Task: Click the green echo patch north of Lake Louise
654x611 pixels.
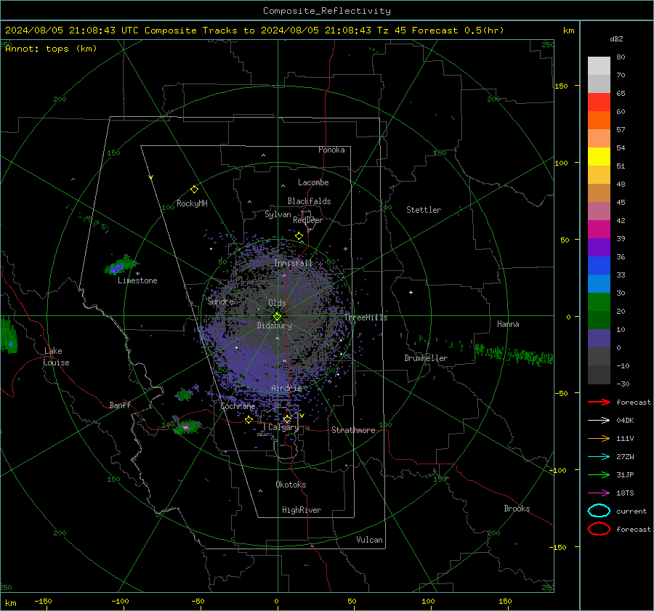Action: [x=8, y=335]
